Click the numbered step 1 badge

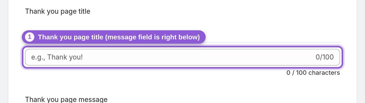pyautogui.click(x=30, y=37)
